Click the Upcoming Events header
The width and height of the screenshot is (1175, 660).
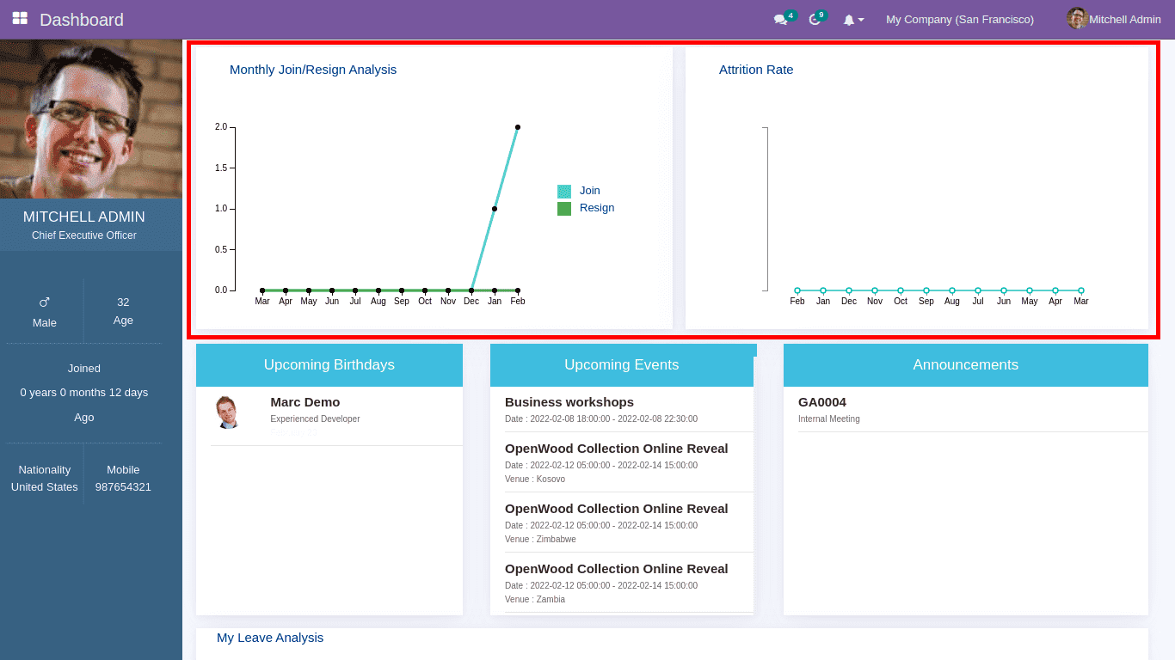click(x=621, y=364)
